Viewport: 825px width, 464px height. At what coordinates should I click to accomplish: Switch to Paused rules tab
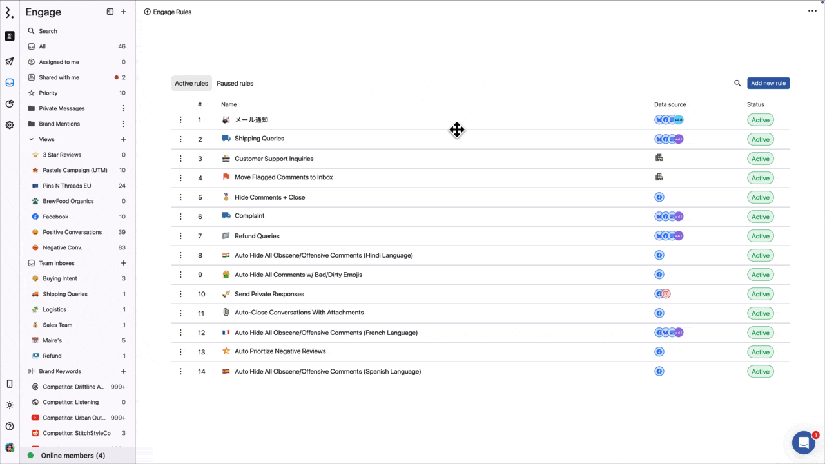click(x=235, y=83)
